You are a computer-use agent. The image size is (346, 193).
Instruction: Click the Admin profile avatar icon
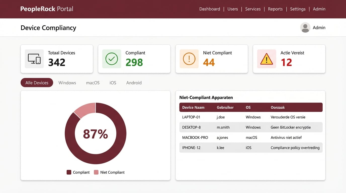click(x=305, y=27)
